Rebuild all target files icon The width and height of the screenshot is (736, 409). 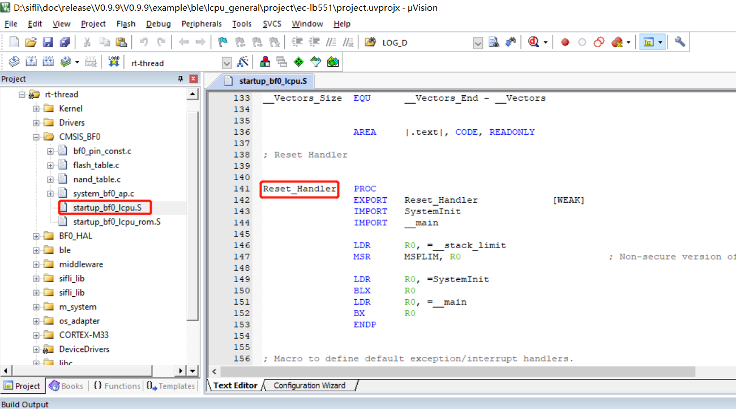click(48, 62)
